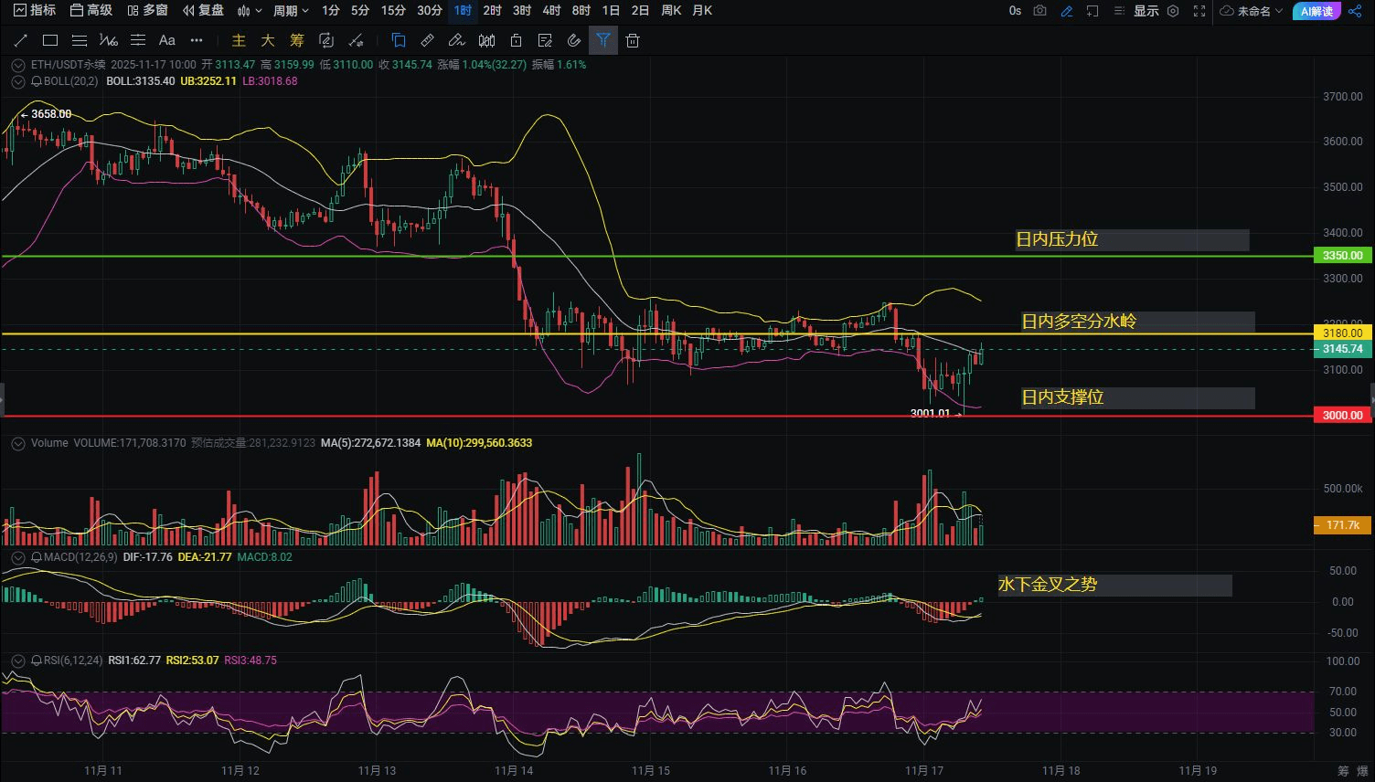Expand the 周期 period dropdown
Image resolution: width=1375 pixels, height=782 pixels.
291,11
